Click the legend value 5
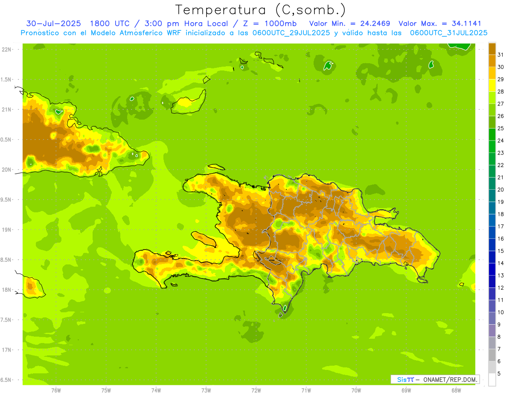 499,374
